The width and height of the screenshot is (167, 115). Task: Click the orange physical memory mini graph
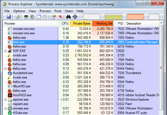(135, 17)
